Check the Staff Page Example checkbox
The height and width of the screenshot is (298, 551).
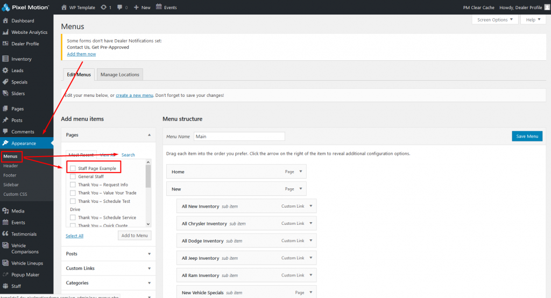(73, 168)
